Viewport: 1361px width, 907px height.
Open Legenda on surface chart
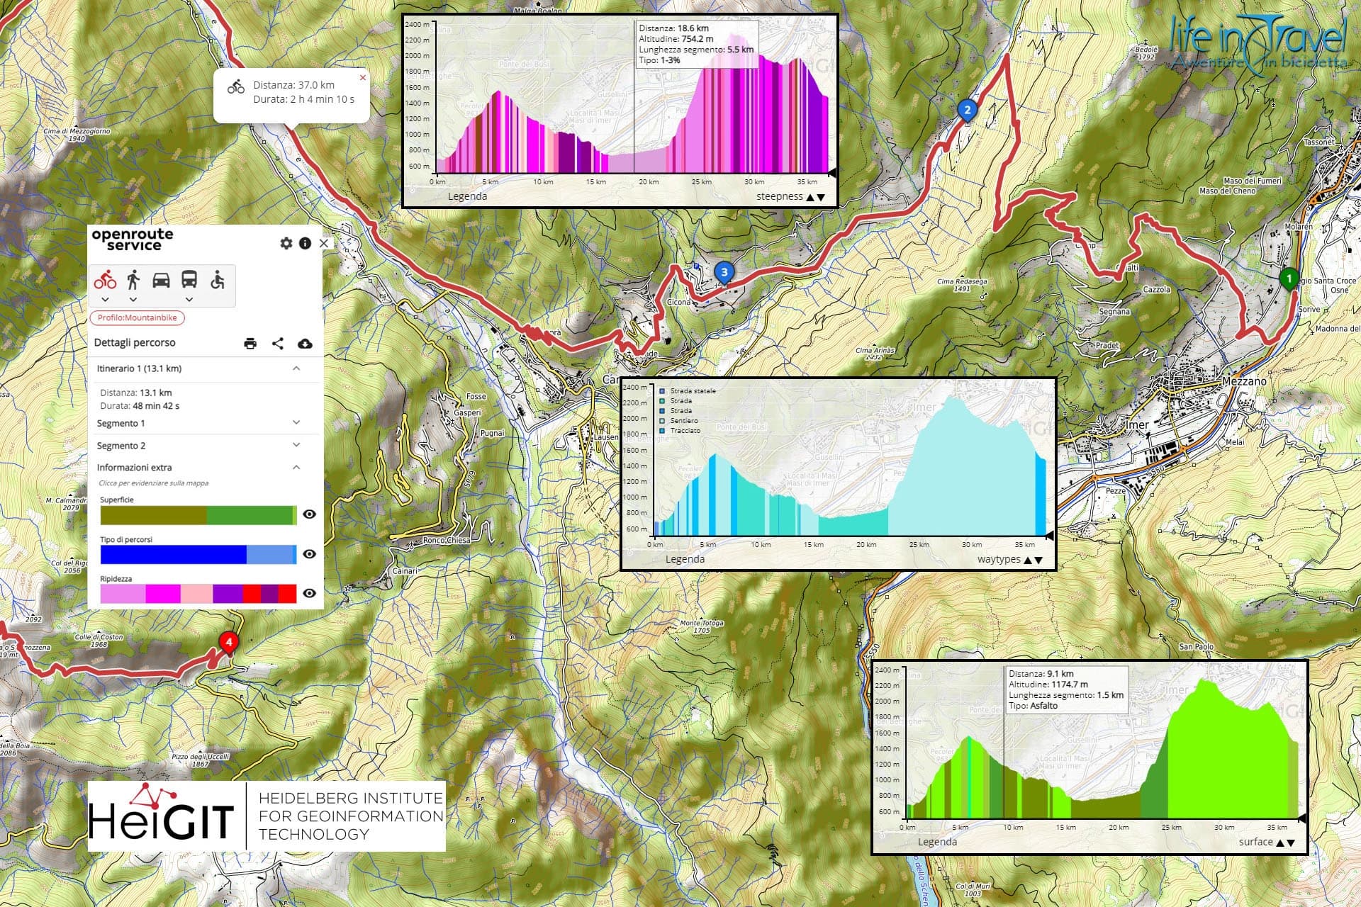click(x=937, y=842)
